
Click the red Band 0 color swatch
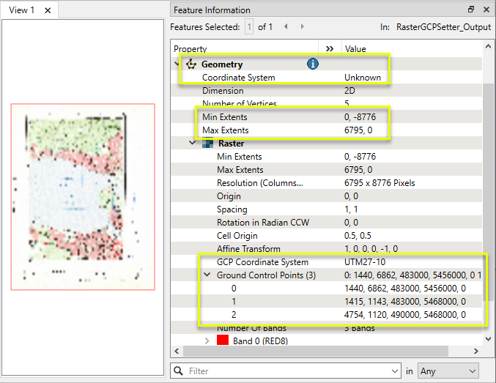pyautogui.click(x=221, y=341)
